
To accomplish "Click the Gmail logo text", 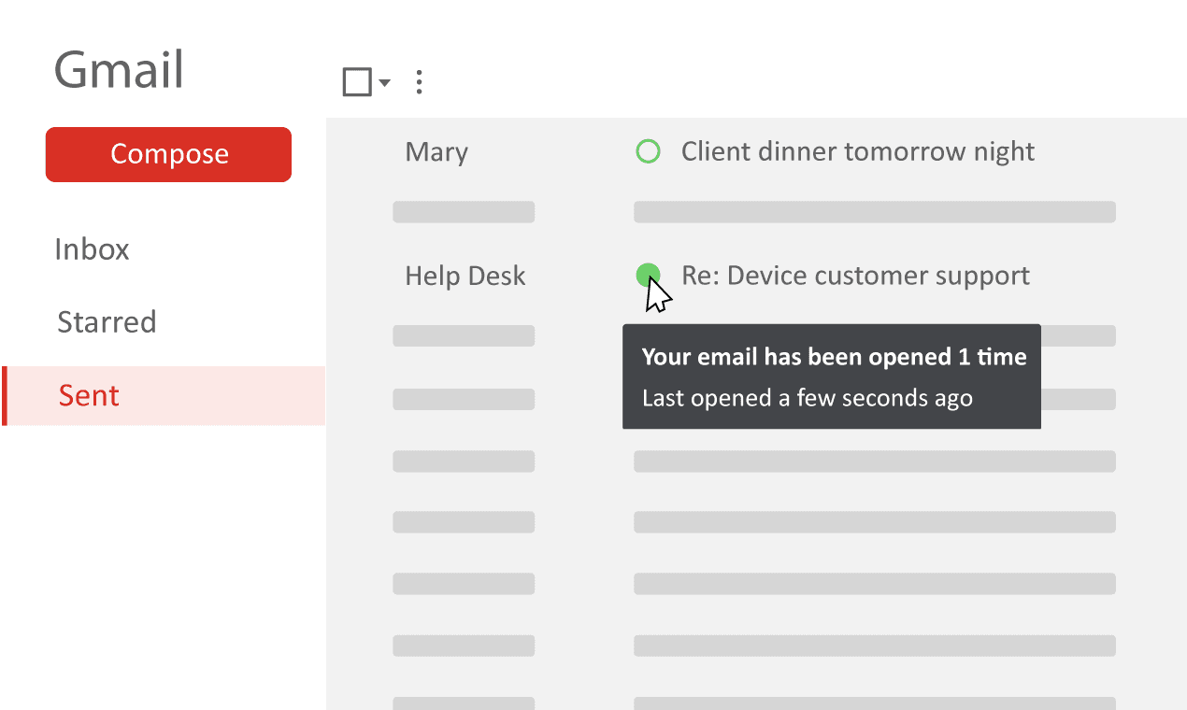I will pyautogui.click(x=119, y=70).
